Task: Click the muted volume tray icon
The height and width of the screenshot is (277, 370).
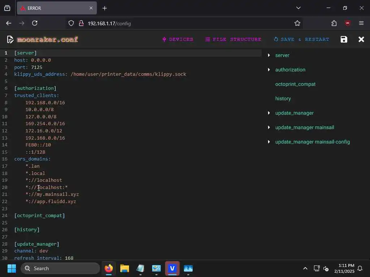Action: coord(326,268)
